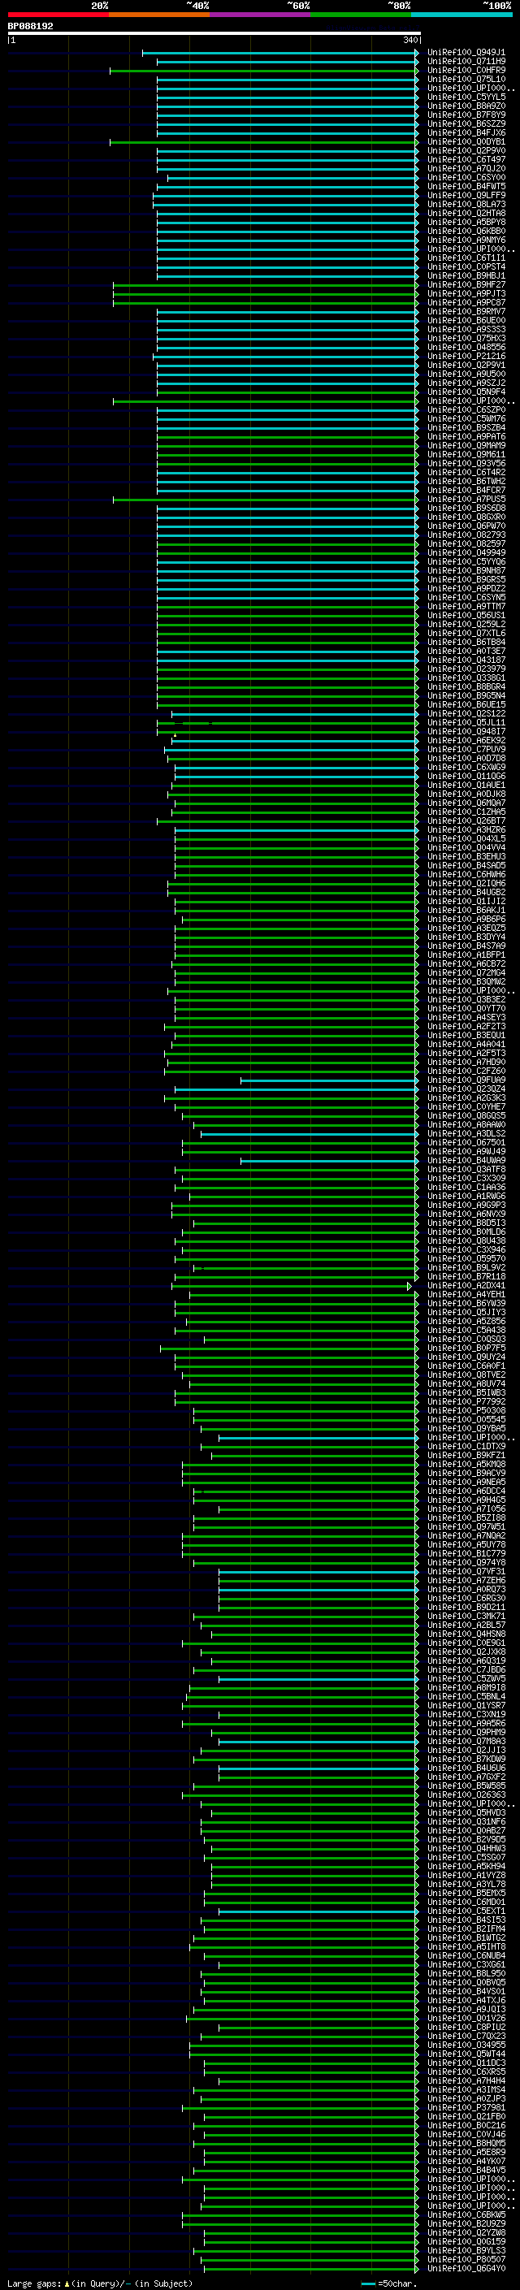Open hit UniRef100_Q0DYB1
This screenshot has width=520, height=2290.
click(x=466, y=142)
